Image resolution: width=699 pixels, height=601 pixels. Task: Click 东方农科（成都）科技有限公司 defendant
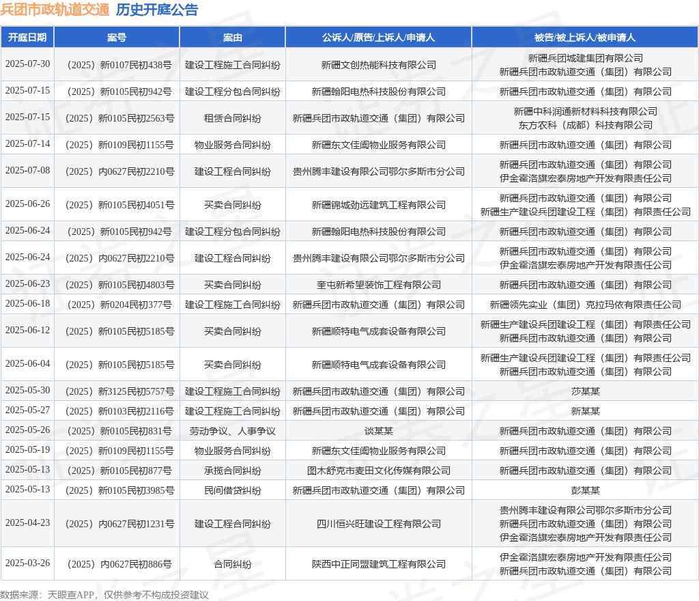[585, 125]
